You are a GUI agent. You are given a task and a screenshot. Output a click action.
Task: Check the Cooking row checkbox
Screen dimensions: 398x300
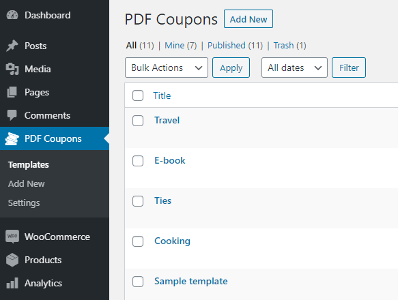click(138, 241)
